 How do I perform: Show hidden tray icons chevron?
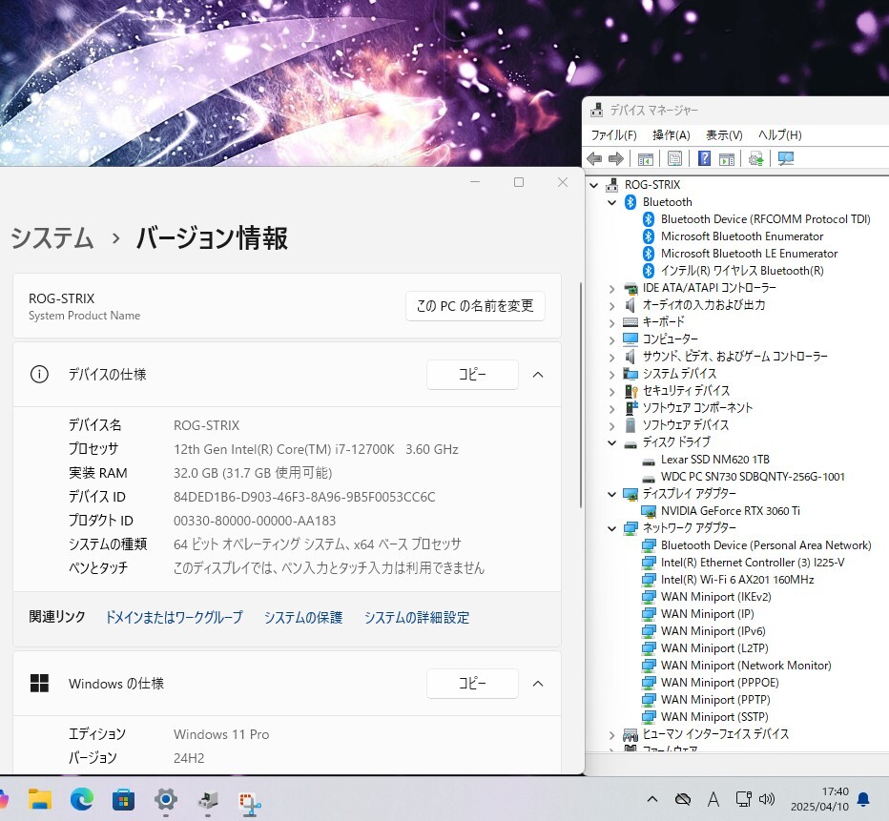tap(652, 799)
